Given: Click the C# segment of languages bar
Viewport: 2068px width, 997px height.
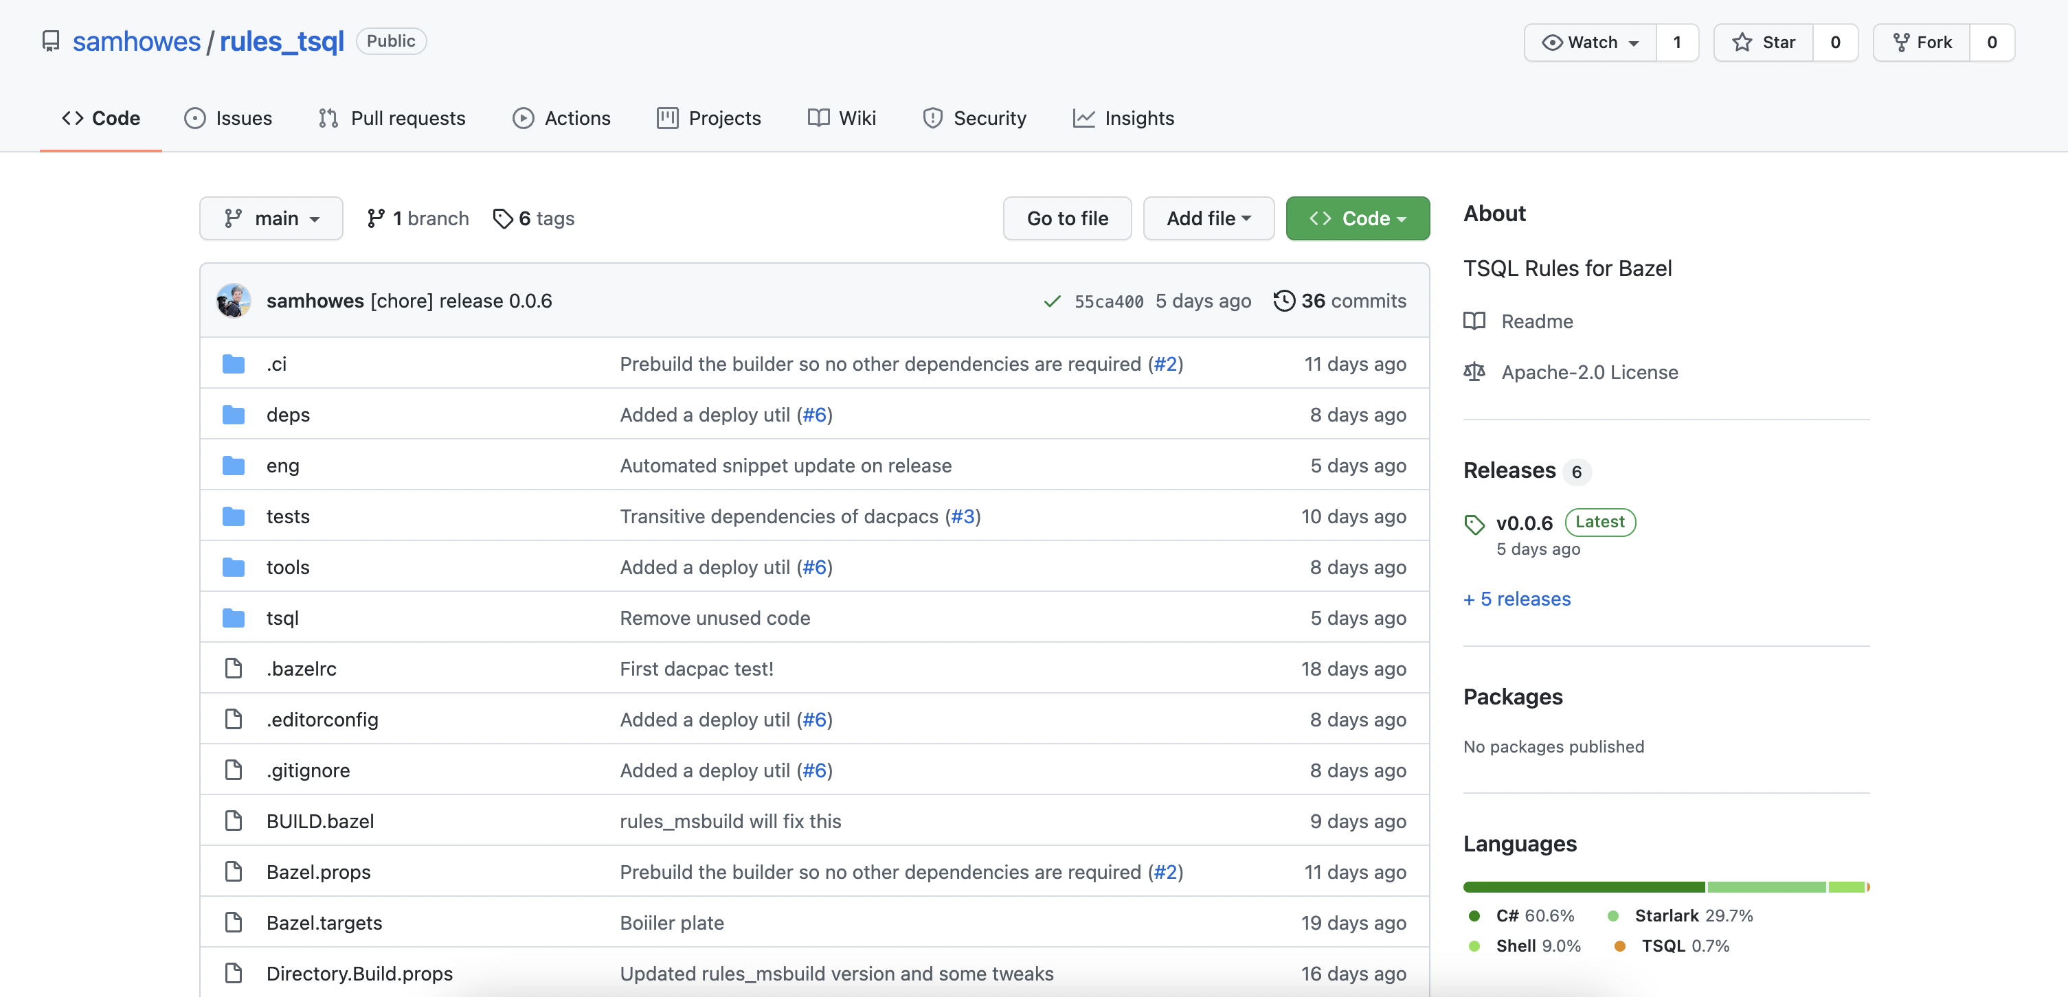Looking at the screenshot, I should pos(1583,887).
